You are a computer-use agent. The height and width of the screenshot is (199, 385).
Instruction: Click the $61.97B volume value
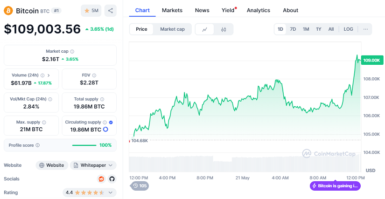click(21, 83)
